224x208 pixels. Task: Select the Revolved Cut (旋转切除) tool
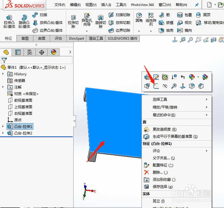(101, 22)
